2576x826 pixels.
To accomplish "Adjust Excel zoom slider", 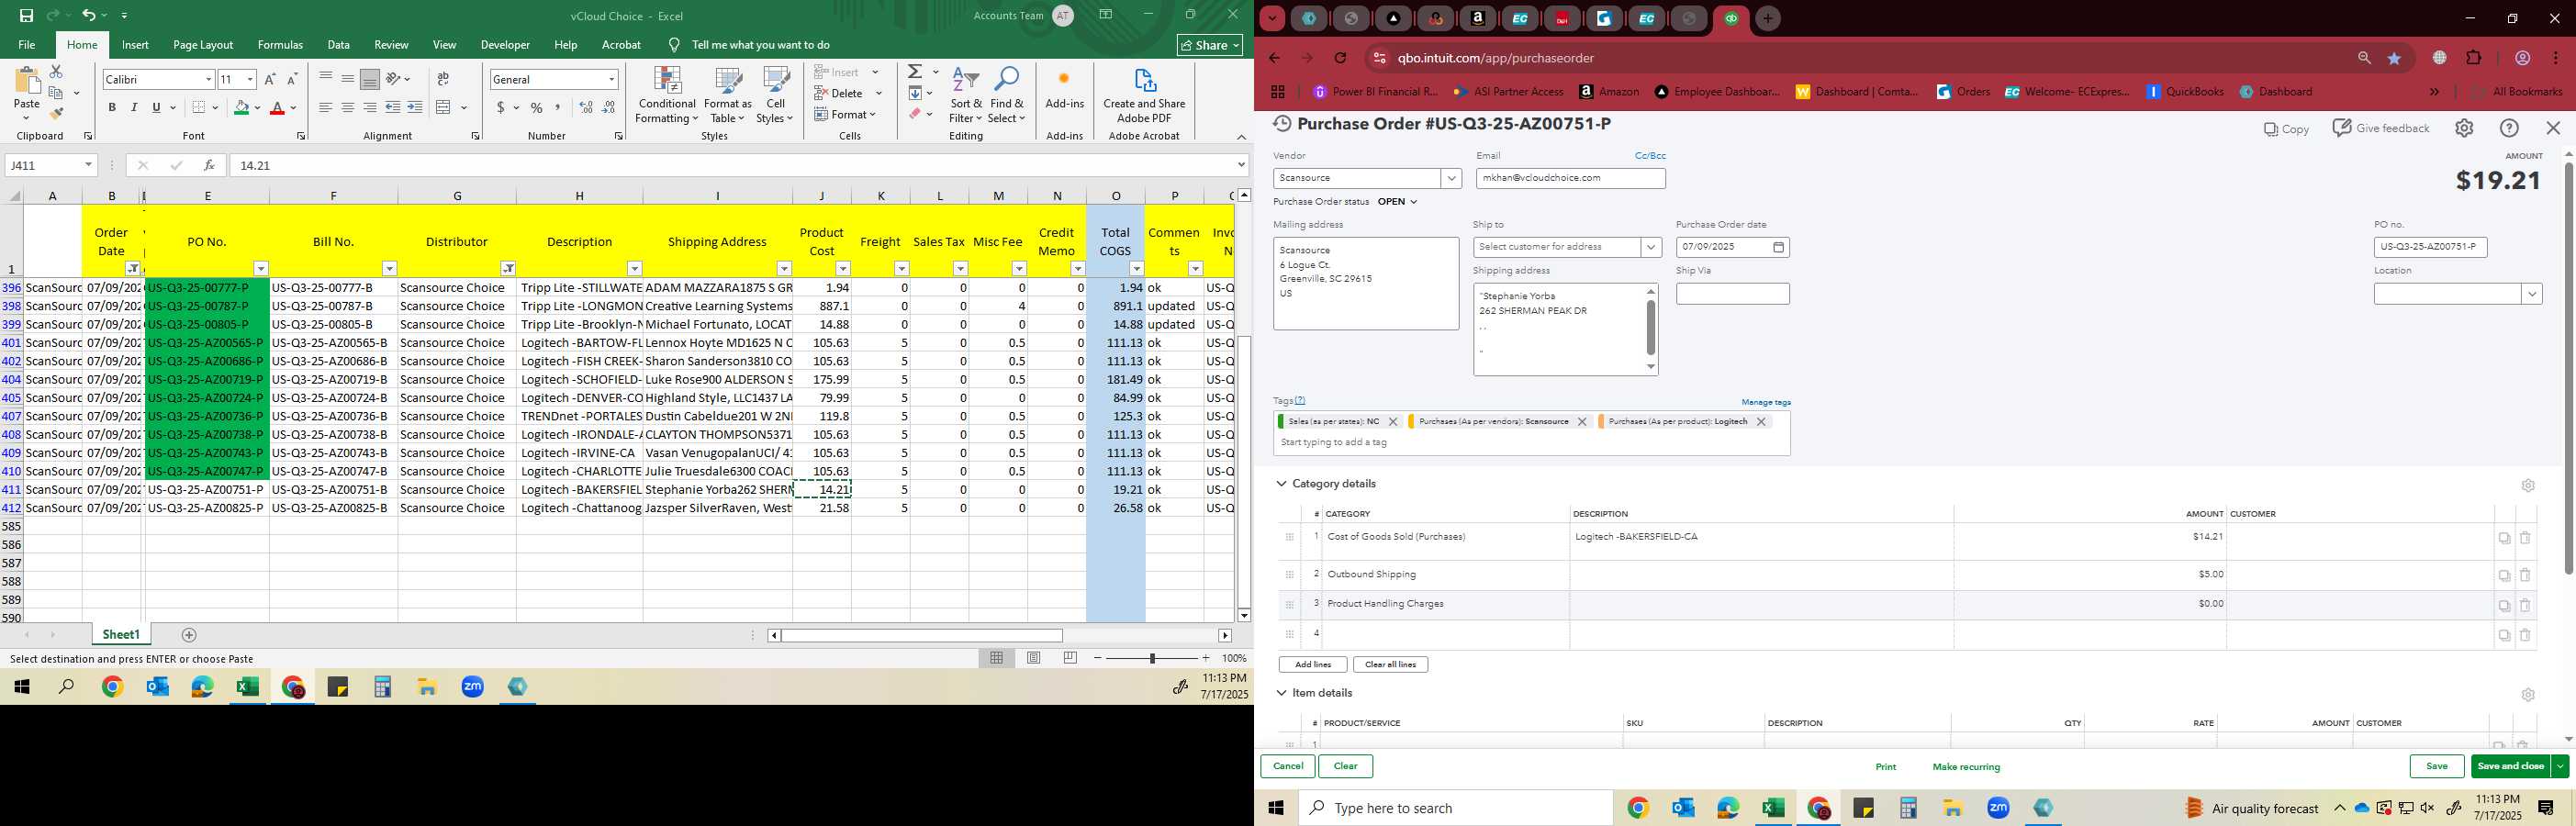I will [1152, 658].
